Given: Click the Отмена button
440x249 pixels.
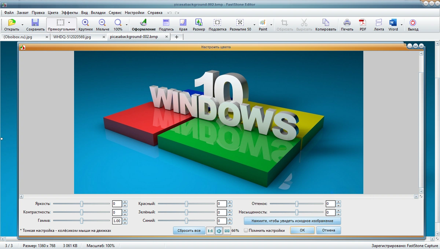Looking at the screenshot, I should (x=329, y=231).
